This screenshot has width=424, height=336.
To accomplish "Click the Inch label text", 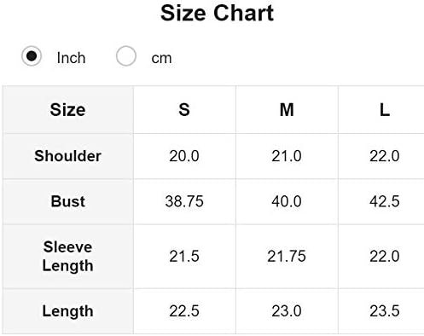I will click(71, 58).
